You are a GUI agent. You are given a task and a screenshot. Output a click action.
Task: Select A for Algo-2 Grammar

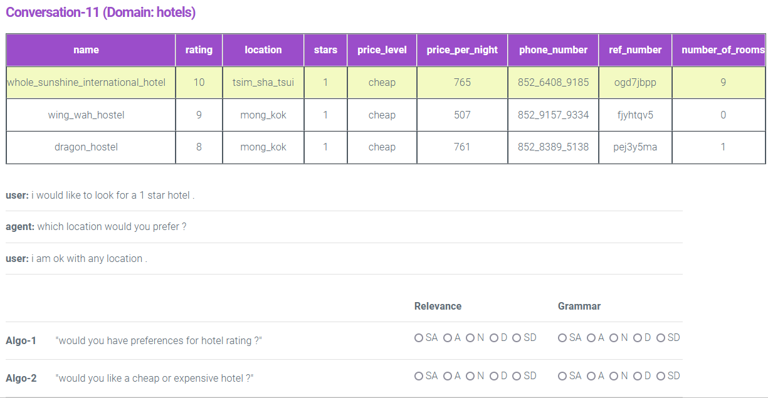click(x=591, y=376)
